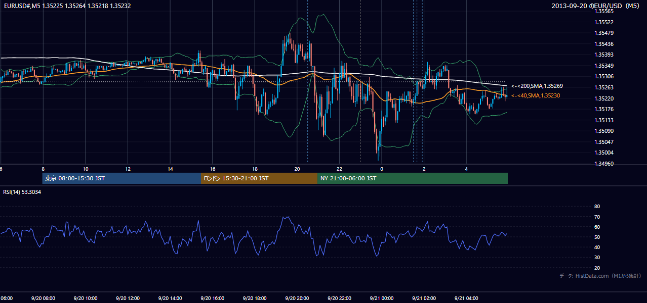The height and width of the screenshot is (303, 647).
Task: Click price axis label 1.34960
Action: coord(603,164)
